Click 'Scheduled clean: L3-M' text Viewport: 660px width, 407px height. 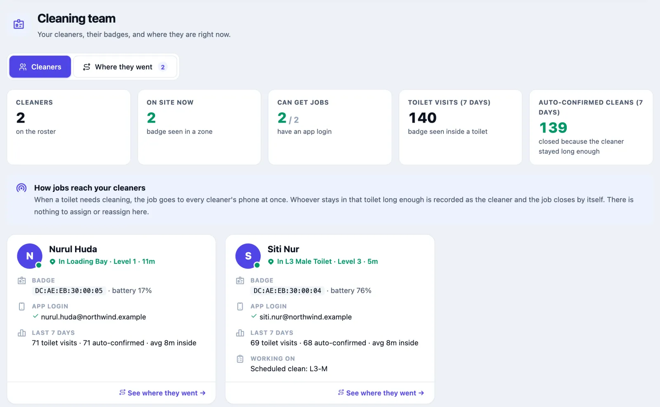tap(289, 369)
